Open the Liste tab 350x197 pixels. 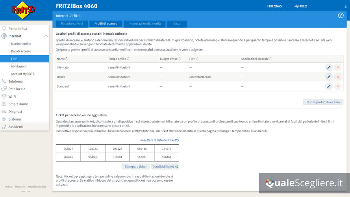click(177, 24)
